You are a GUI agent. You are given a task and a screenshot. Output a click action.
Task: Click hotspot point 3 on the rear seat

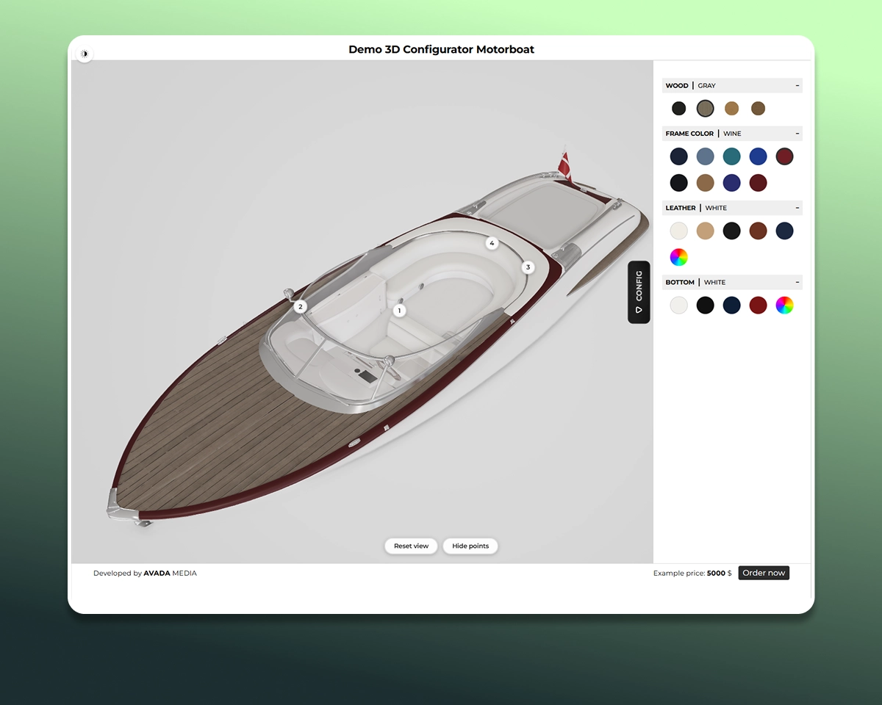528,267
